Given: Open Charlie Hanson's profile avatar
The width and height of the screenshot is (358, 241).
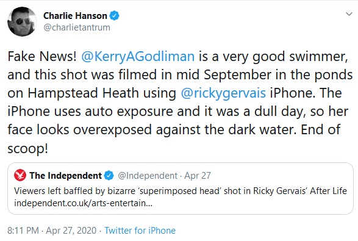Looking at the screenshot, I should tap(22, 21).
